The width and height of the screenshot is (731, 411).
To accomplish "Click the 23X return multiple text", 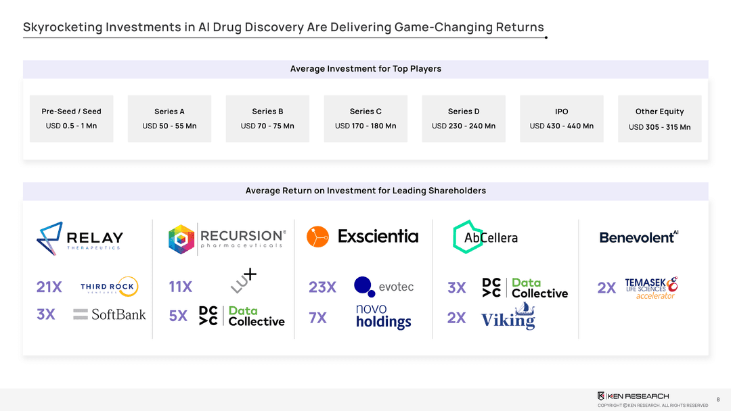I will pyautogui.click(x=322, y=287).
